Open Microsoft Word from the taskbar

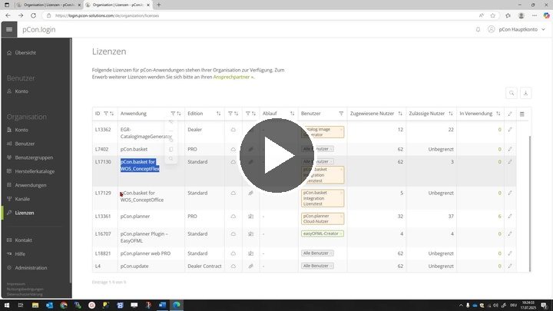tap(162, 305)
